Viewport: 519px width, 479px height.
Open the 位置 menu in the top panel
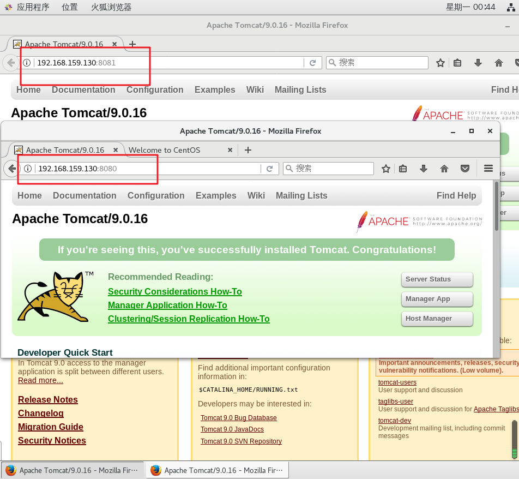pyautogui.click(x=70, y=7)
